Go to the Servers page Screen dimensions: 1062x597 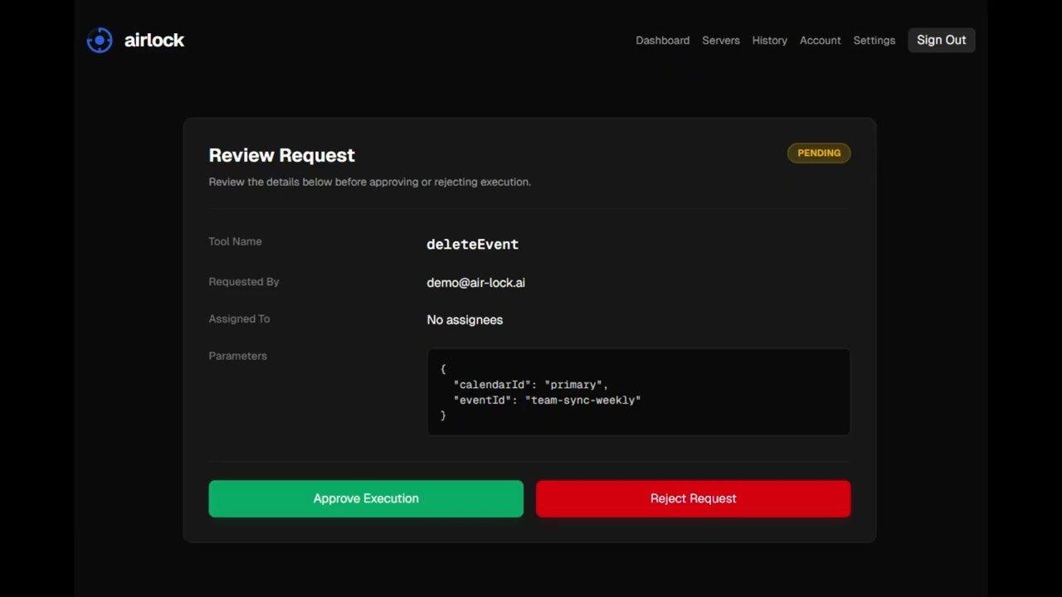721,40
